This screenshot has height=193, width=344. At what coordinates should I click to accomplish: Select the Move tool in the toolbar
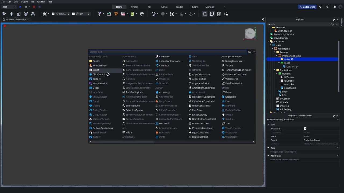tap(12, 14)
